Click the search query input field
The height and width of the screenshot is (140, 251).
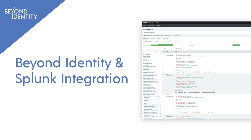[197, 33]
